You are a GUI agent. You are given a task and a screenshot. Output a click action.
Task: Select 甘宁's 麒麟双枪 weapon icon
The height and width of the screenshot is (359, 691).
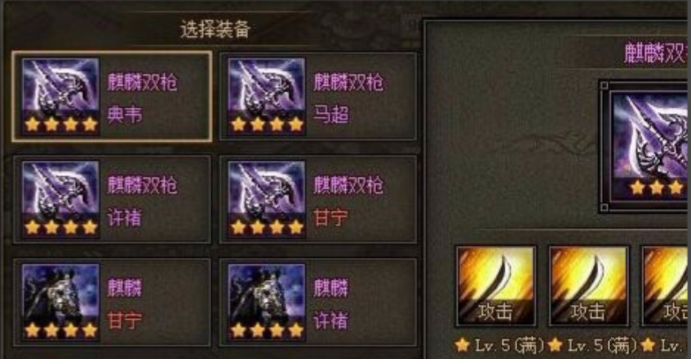(x=267, y=199)
